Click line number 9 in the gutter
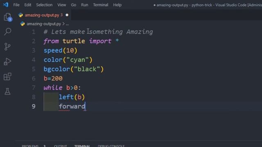The image size is (262, 147). [x=34, y=106]
